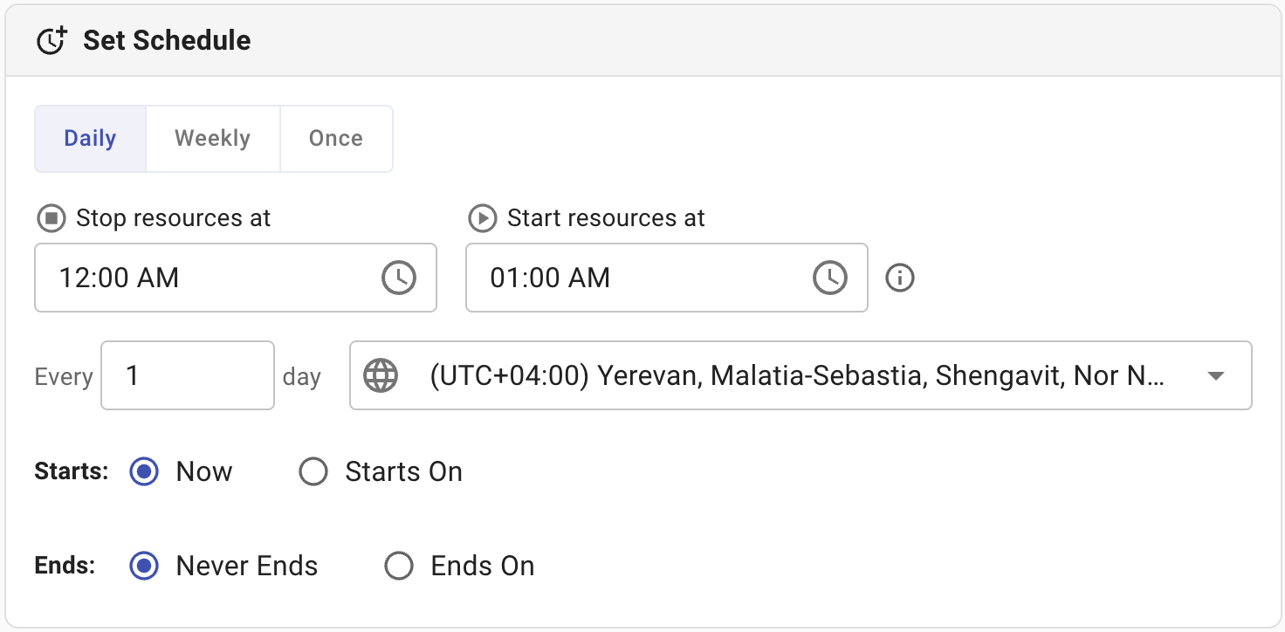Screen dimensions: 1285x632
Task: Switch to the Daily tab
Action: pyautogui.click(x=90, y=139)
